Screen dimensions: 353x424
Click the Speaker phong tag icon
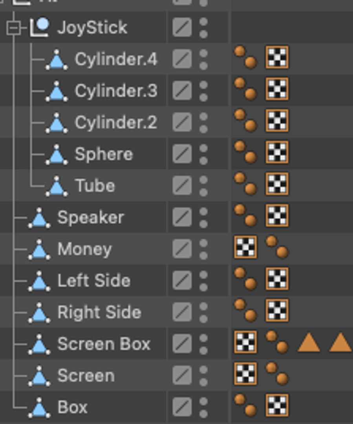click(245, 215)
